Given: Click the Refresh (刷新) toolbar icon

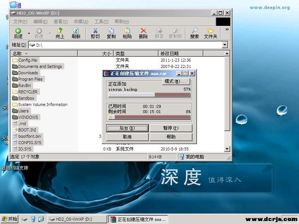Looking at the screenshot, I should pyautogui.click(x=76, y=31).
